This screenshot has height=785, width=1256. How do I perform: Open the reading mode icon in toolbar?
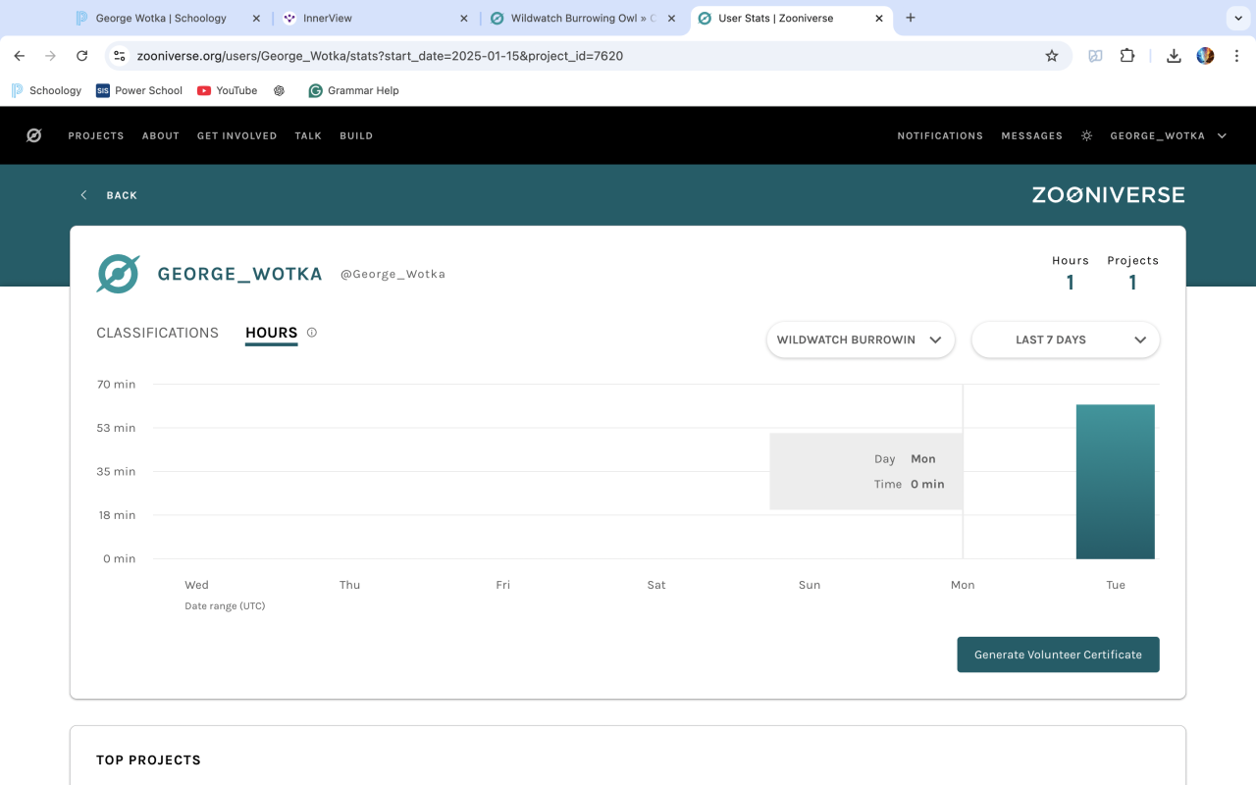click(x=1095, y=56)
